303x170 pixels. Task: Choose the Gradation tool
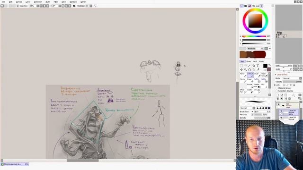tap(258, 86)
